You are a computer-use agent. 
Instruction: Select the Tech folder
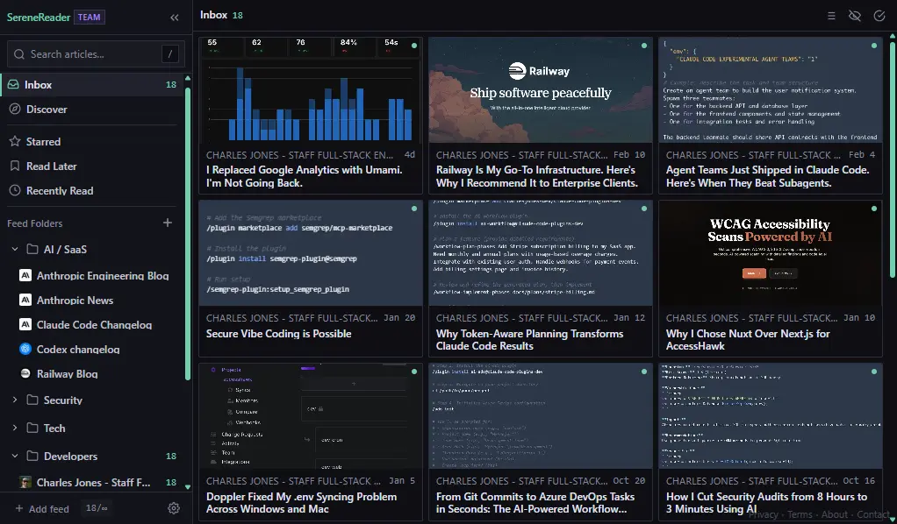click(x=54, y=428)
